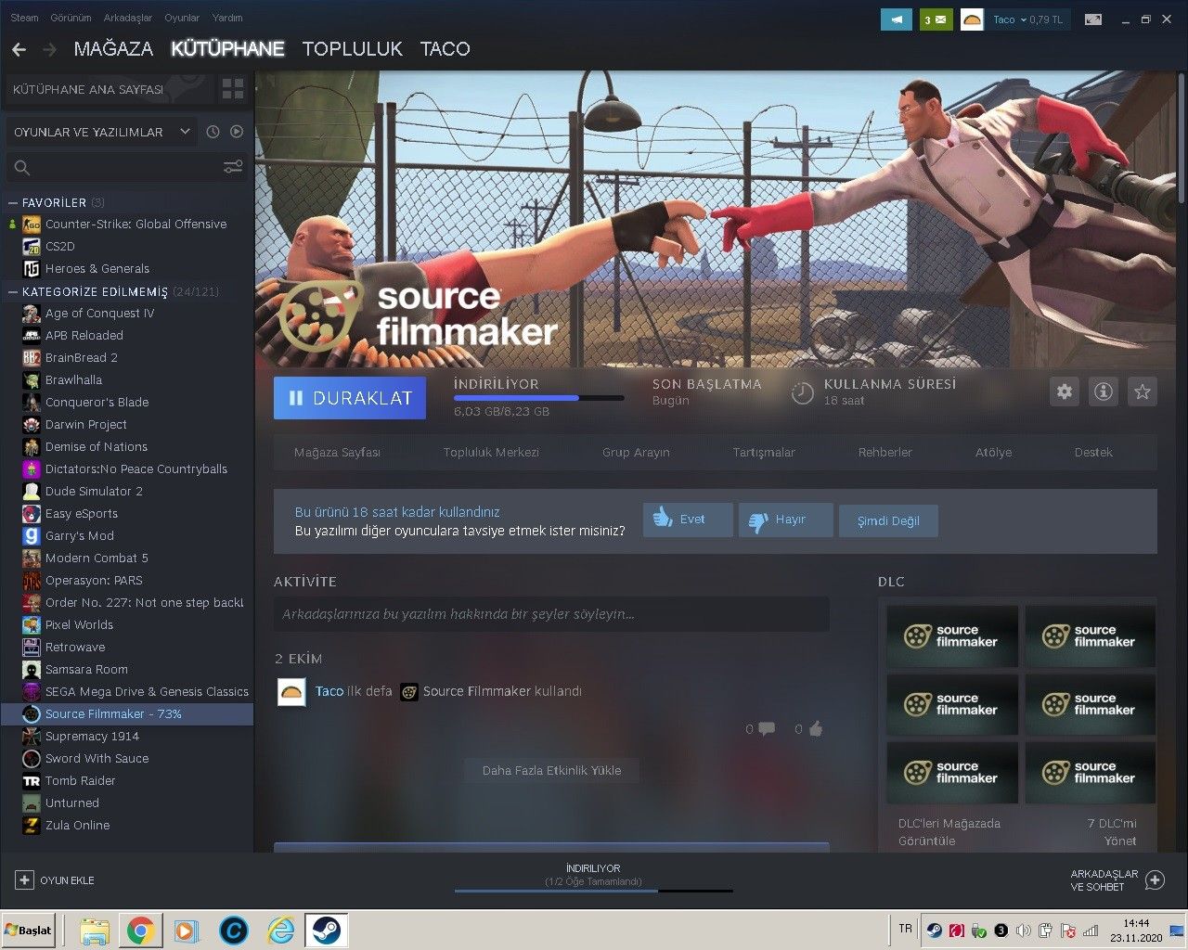Click the activity comment input box
This screenshot has width=1188, height=950.
coord(551,614)
